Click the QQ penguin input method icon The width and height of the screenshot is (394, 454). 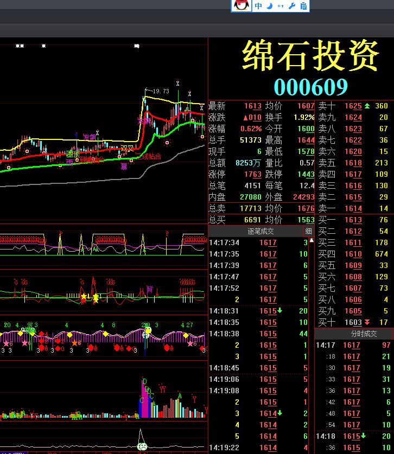tap(242, 5)
